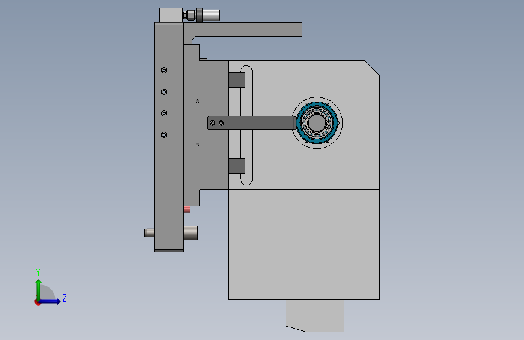Select the upper dark block in the slot
The height and width of the screenshot is (340, 524).
237,80
